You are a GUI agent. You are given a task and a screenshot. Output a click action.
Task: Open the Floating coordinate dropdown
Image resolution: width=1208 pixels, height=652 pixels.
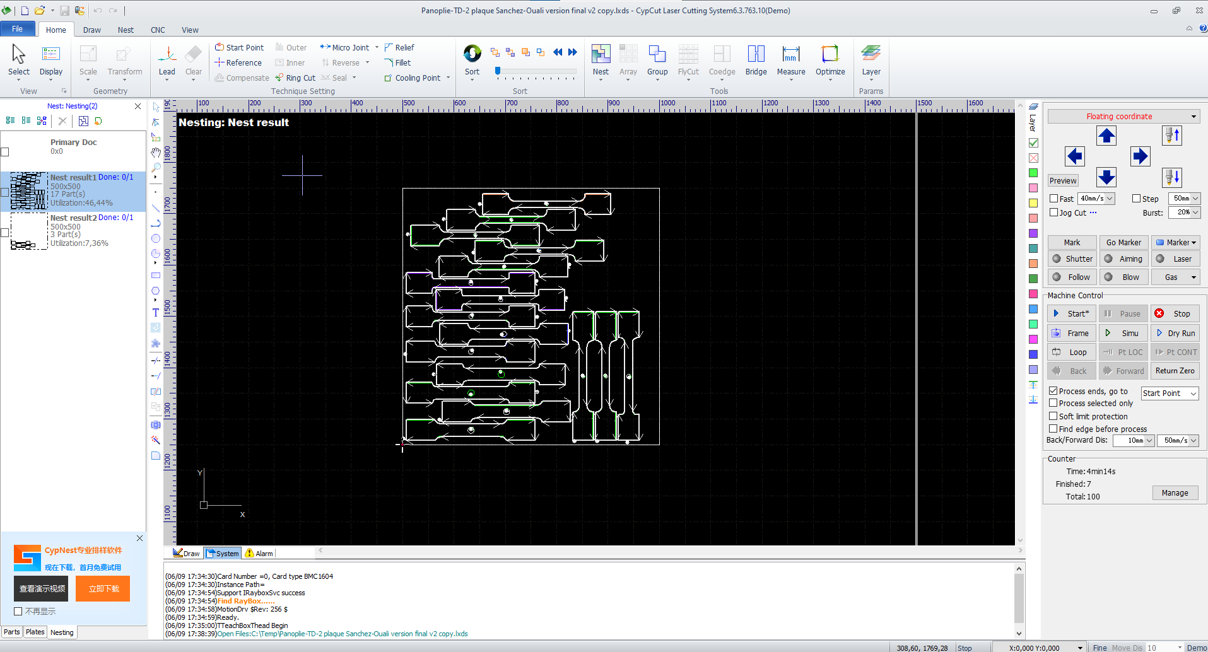pyautogui.click(x=1123, y=116)
